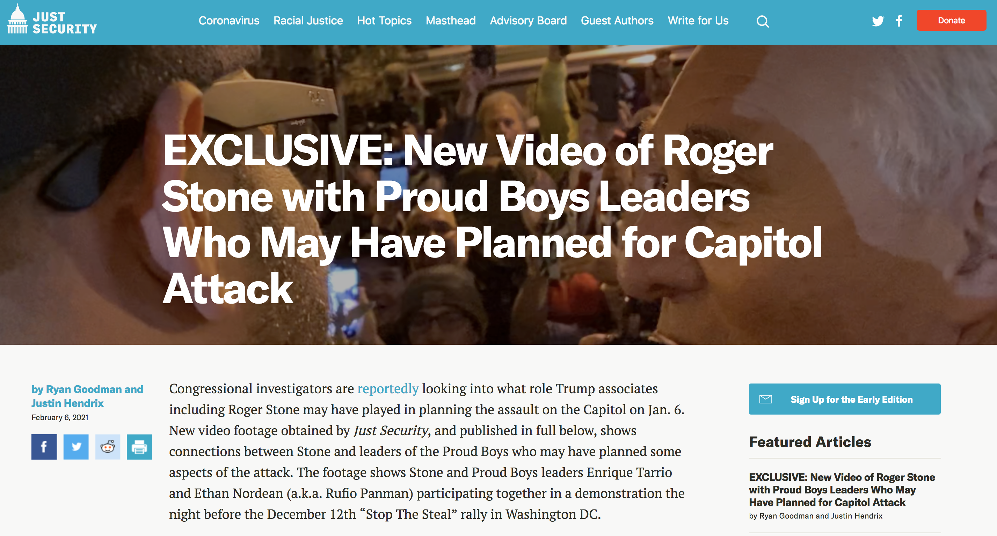Open the Coronavirus menu item
This screenshot has width=997, height=536.
tap(229, 21)
